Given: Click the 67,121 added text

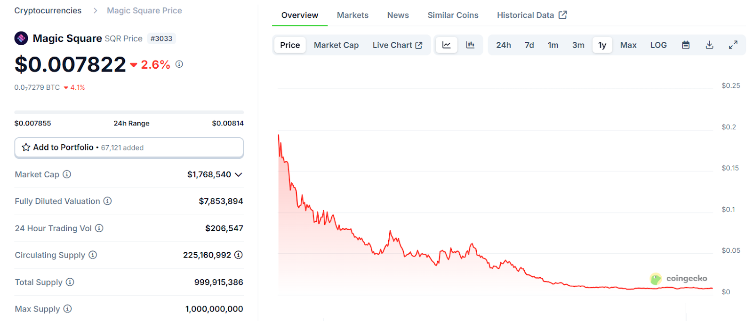Looking at the screenshot, I should [122, 148].
